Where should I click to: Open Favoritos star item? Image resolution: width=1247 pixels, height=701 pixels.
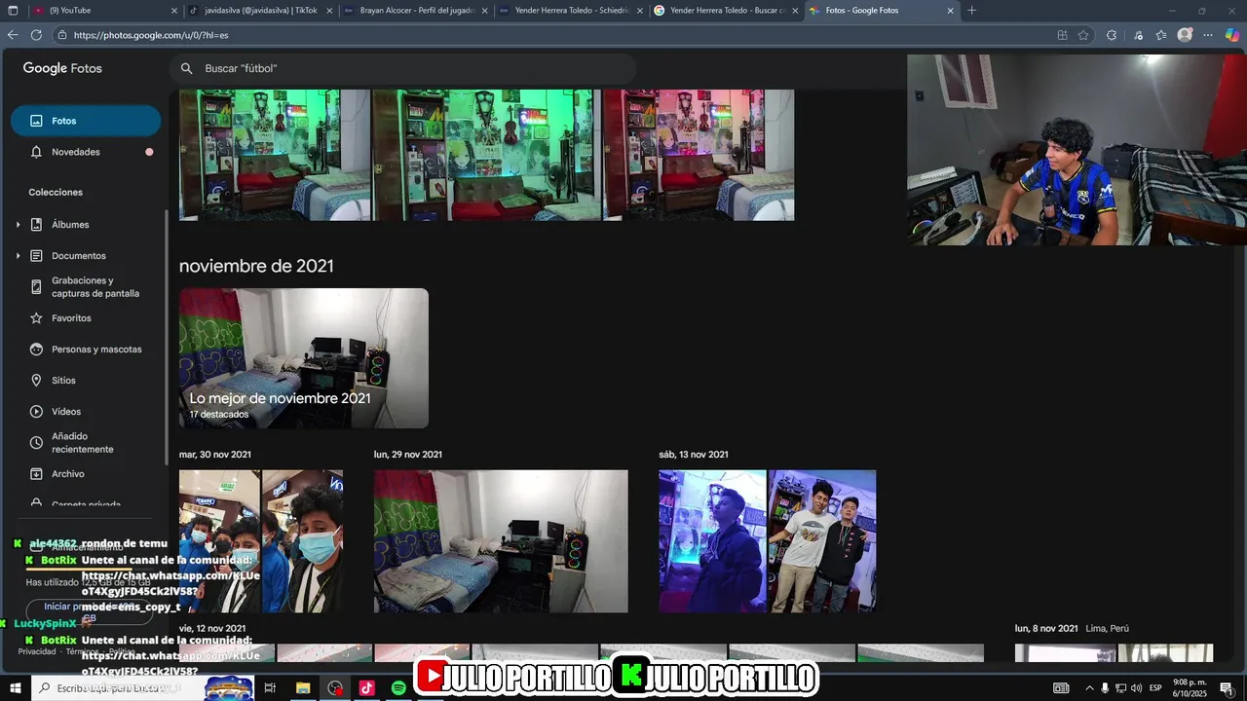71,318
